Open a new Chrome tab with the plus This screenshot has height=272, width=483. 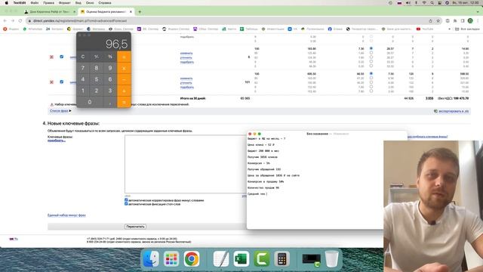140,12
